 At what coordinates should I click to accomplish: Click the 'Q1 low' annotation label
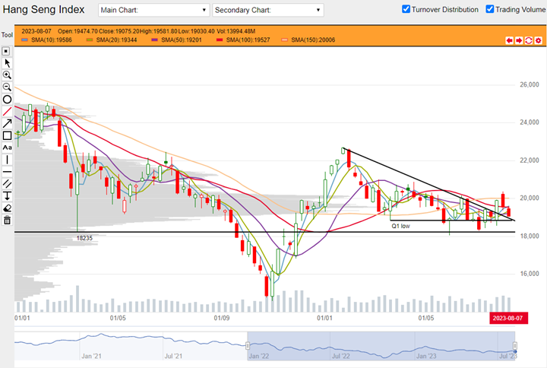coord(400,226)
